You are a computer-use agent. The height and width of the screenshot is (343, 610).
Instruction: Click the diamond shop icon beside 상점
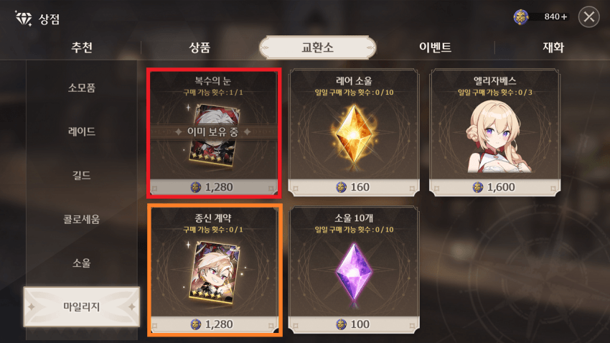tap(24, 18)
